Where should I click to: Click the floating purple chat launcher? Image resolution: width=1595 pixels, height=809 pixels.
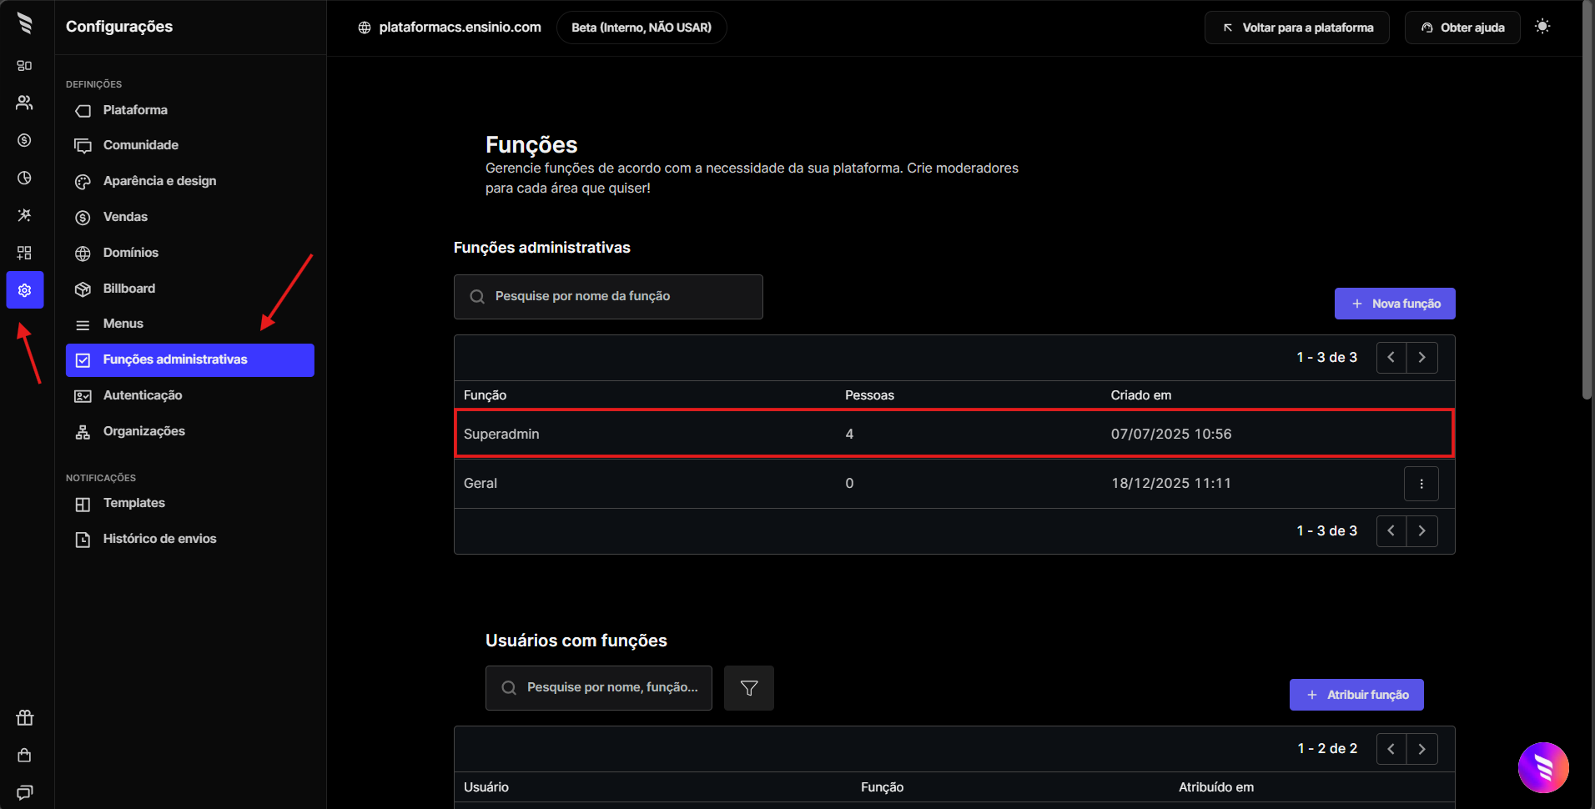(1542, 767)
